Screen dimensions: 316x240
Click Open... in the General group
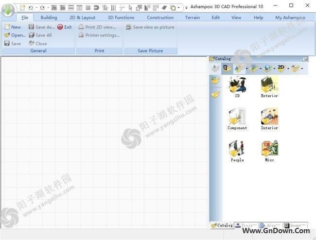pyautogui.click(x=15, y=35)
